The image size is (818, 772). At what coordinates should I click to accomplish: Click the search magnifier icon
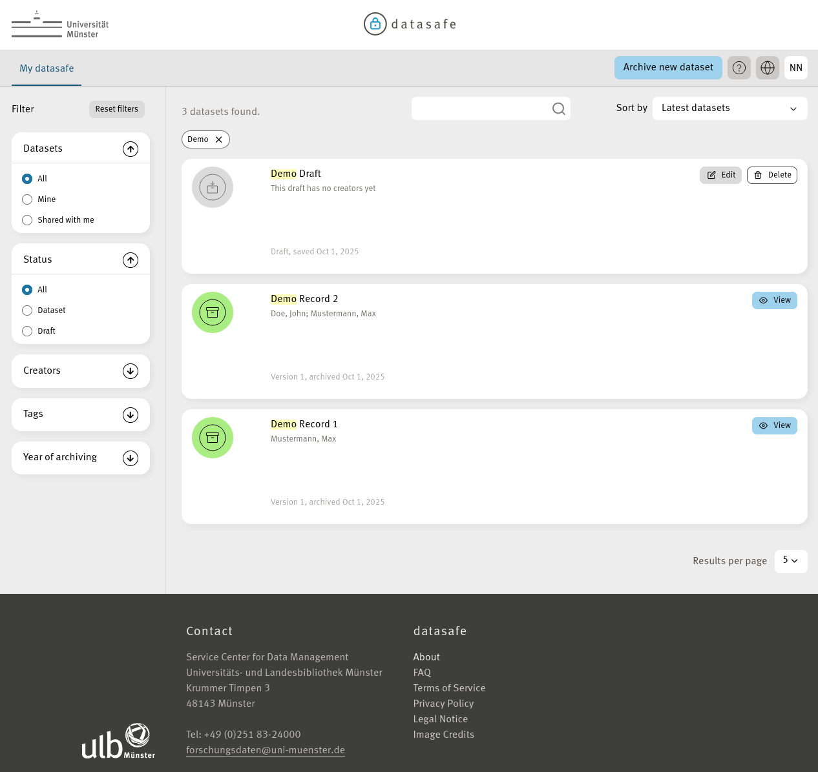(558, 108)
